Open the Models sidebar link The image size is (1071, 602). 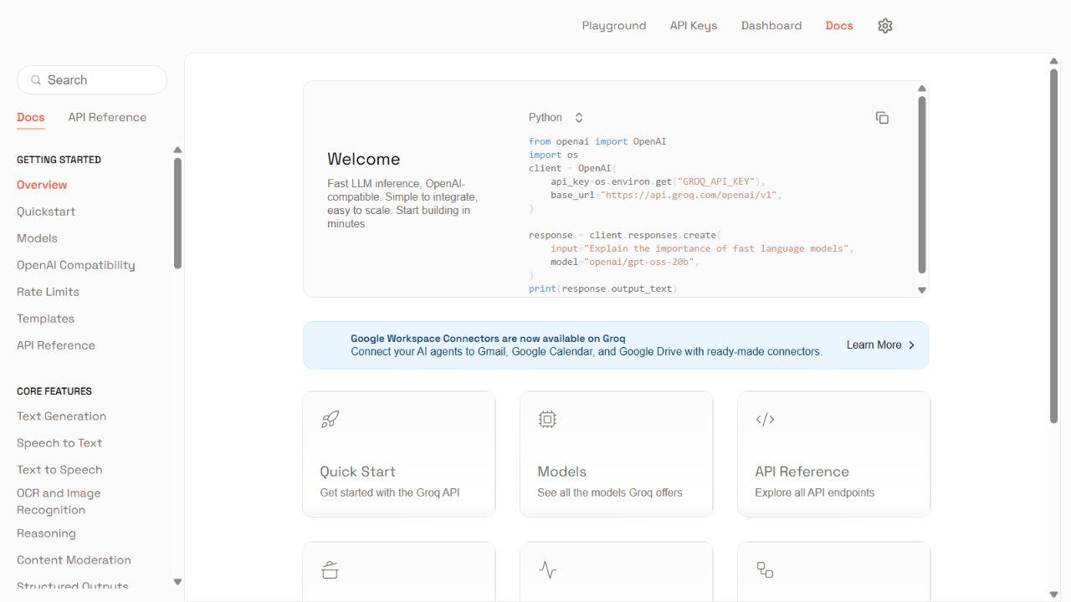click(37, 238)
